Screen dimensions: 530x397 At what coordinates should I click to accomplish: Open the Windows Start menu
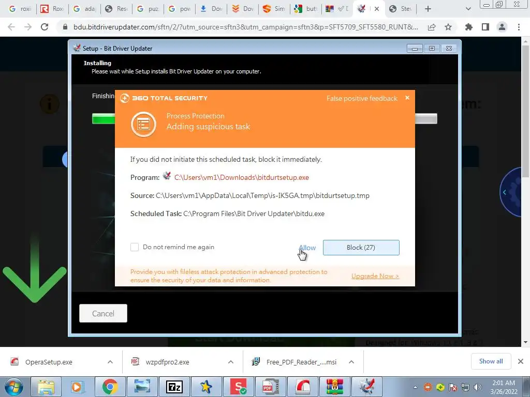click(13, 387)
